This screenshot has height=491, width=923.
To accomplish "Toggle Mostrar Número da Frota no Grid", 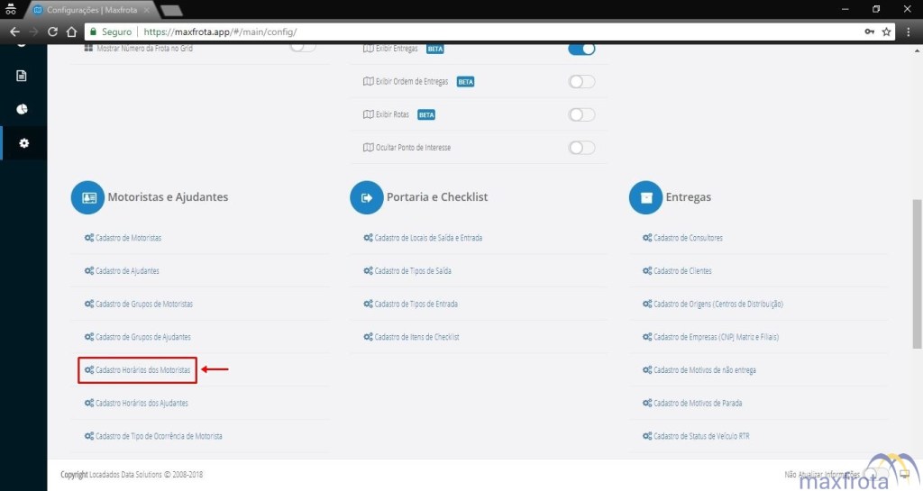I will [303, 49].
